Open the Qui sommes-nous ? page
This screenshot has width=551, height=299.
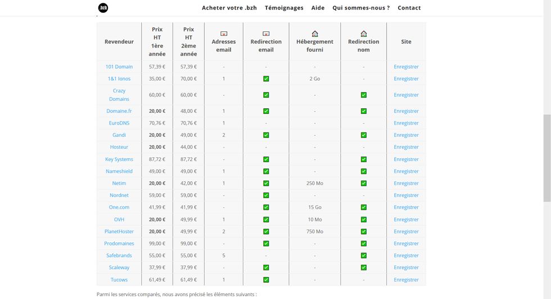point(361,8)
